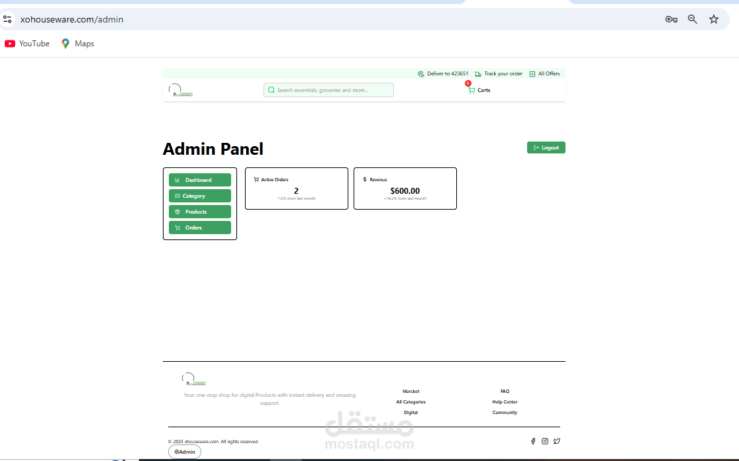Click the Houseware logo in the footer
Viewport: 739px width, 461px height.
pos(194,379)
